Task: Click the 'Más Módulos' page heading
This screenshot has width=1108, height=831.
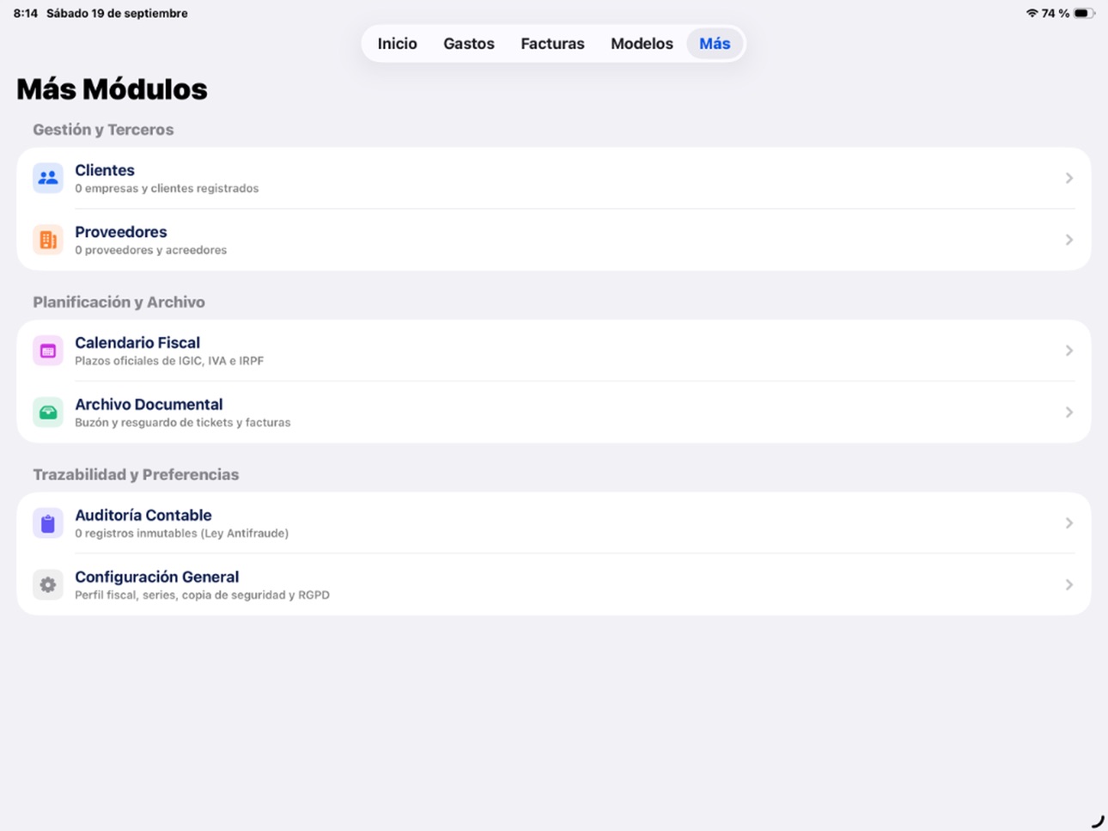Action: (112, 89)
